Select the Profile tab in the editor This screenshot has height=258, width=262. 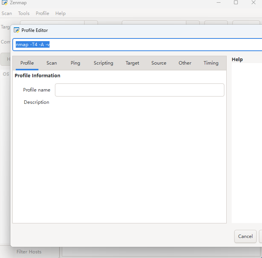point(27,63)
